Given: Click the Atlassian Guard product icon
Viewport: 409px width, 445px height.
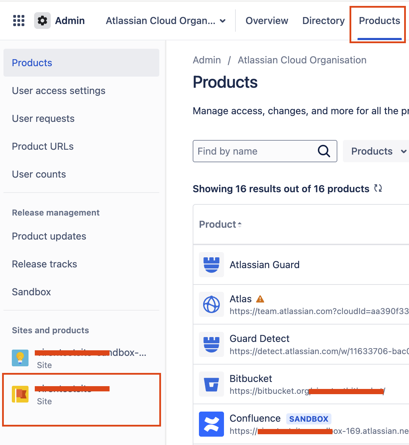Looking at the screenshot, I should 211,265.
